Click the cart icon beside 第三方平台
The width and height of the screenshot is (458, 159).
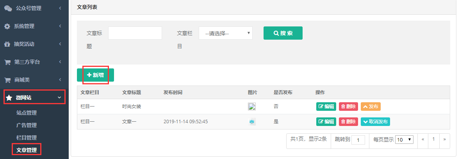[7, 62]
